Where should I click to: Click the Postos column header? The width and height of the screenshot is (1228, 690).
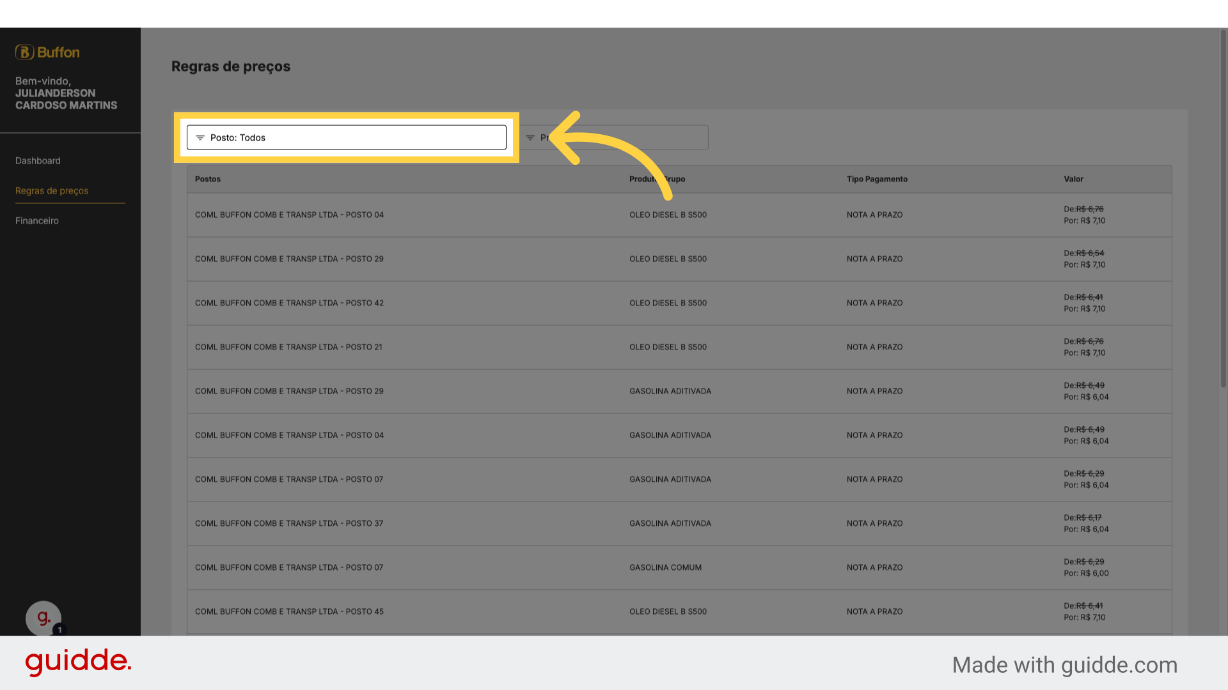tap(208, 180)
